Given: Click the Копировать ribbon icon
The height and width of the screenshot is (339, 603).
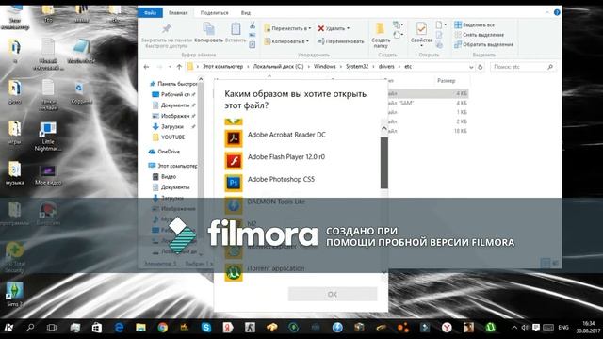Looking at the screenshot, I should coord(208,29).
